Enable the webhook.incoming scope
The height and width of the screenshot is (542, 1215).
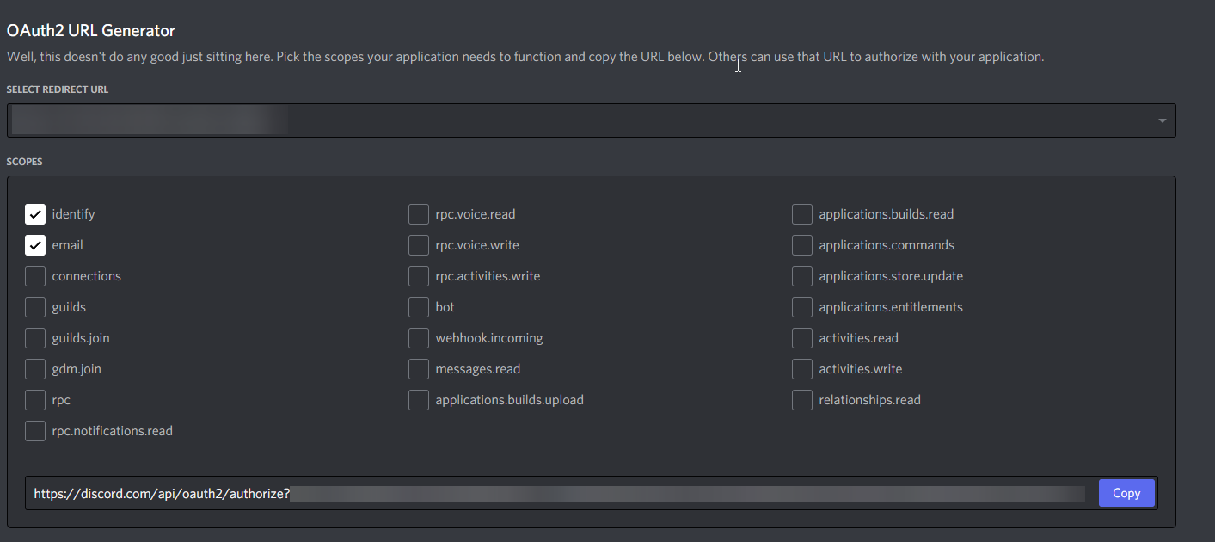[x=419, y=338]
